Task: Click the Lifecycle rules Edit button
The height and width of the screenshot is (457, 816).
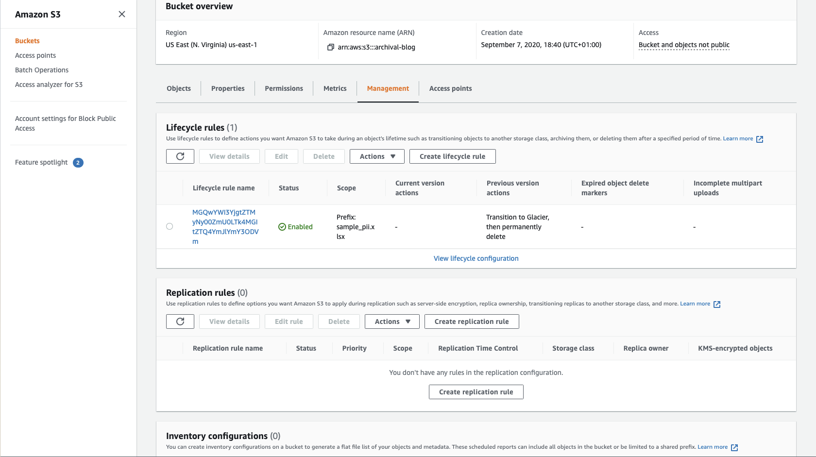Action: click(x=281, y=156)
